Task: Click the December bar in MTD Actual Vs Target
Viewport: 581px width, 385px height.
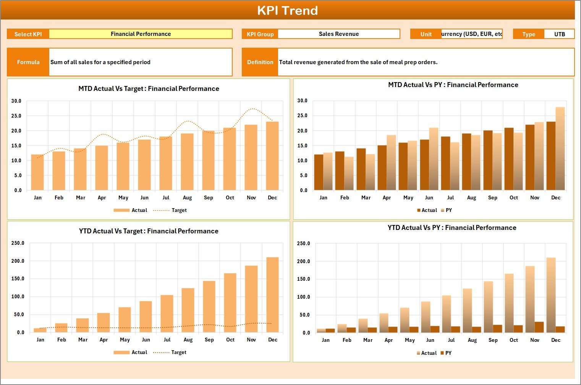Action: (272, 157)
